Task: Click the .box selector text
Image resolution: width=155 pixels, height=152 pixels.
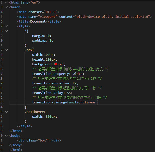Action: point(28,50)
